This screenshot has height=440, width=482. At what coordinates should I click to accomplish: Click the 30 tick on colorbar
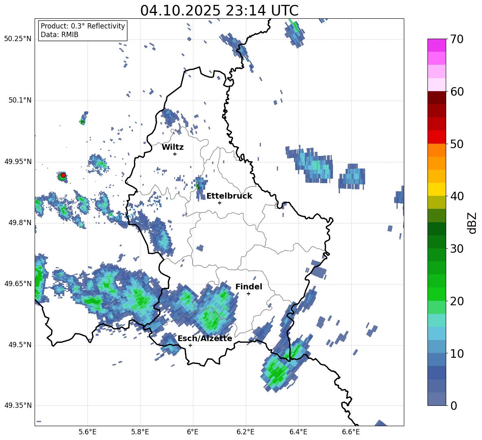coord(457,249)
